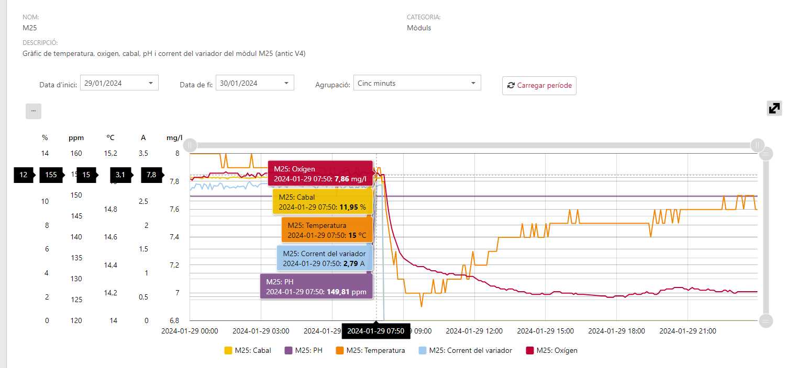Click the yellow Cabal legend color swatch
Screen dimensions: 798x368
(228, 351)
